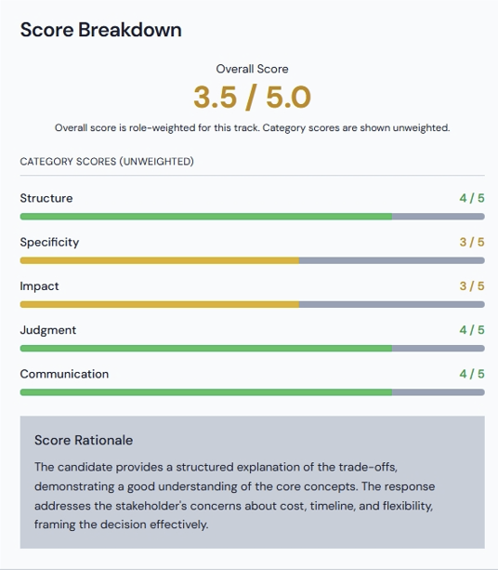The image size is (498, 570).
Task: Click the Impact category label
Action: coord(39,286)
